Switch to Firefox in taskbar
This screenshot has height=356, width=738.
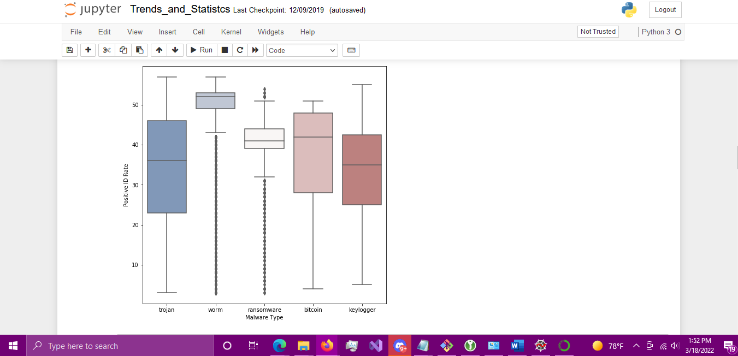pos(327,346)
